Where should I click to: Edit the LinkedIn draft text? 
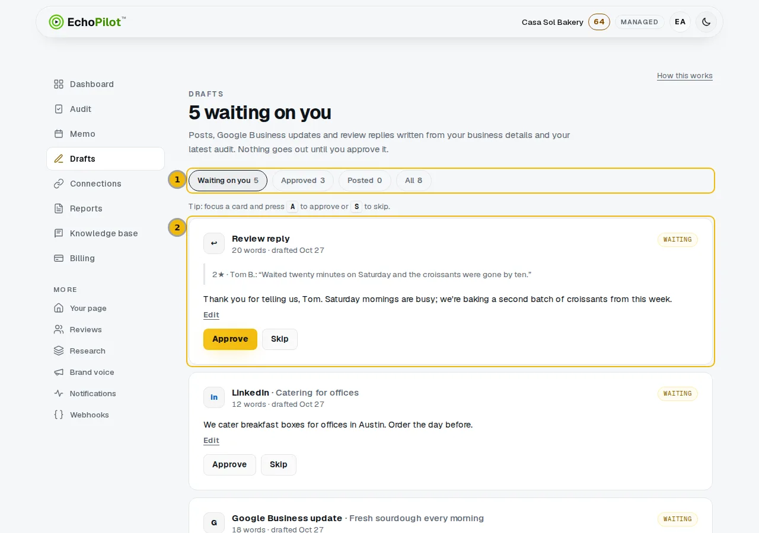[211, 441]
